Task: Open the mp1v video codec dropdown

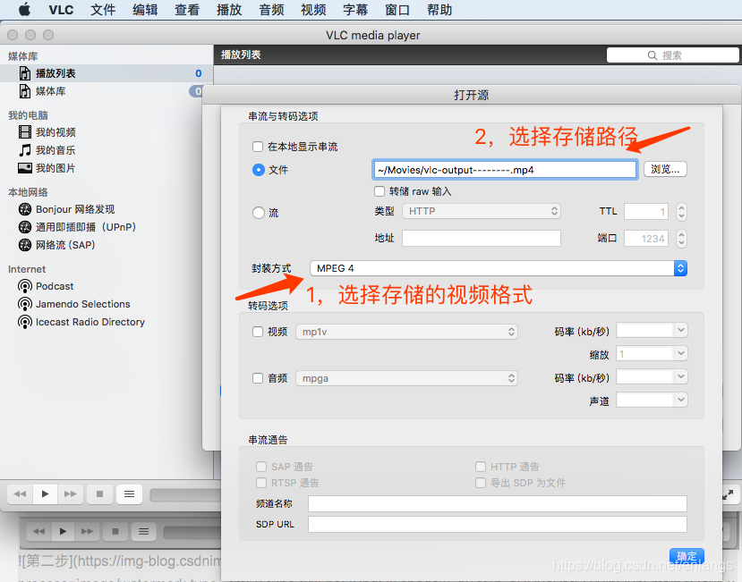Action: tap(406, 332)
